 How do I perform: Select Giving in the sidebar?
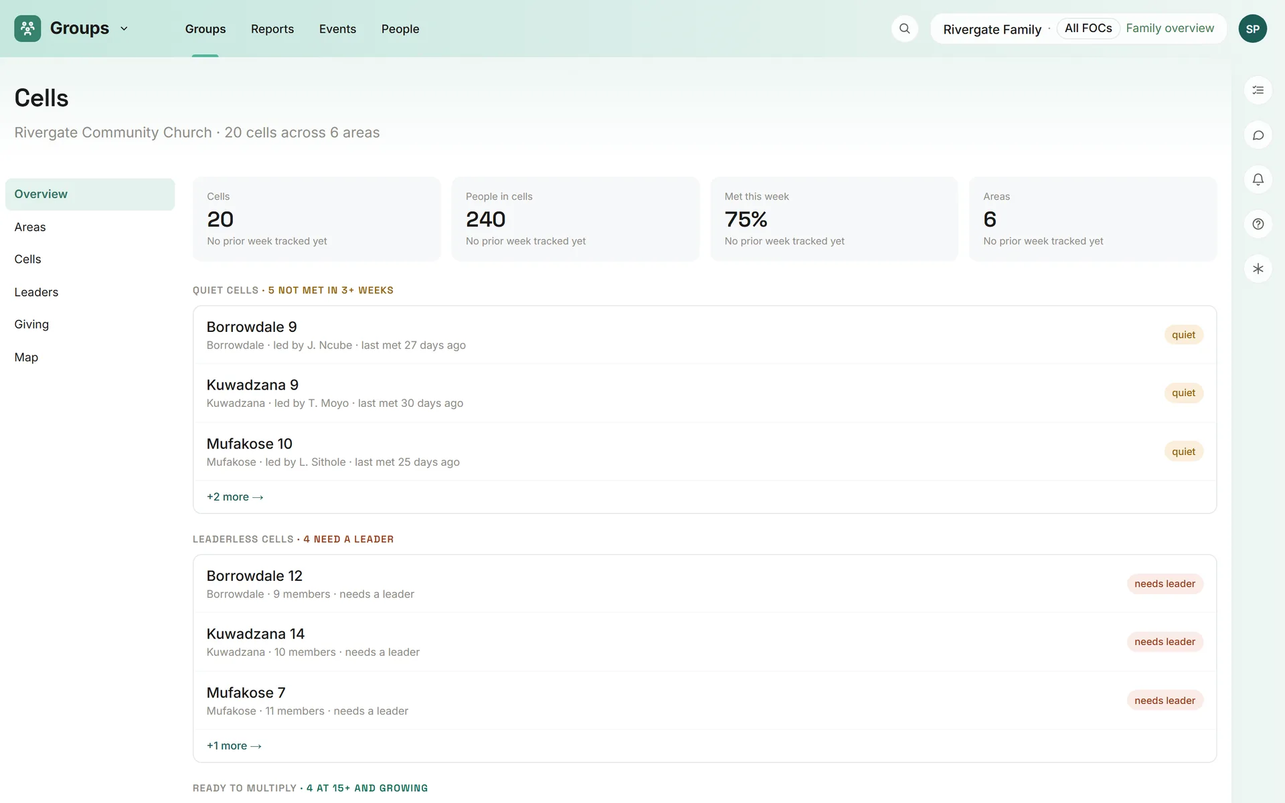[x=90, y=324]
